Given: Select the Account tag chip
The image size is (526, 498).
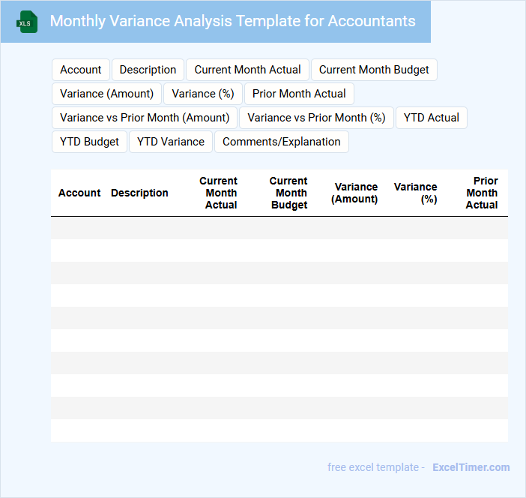Looking at the screenshot, I should (81, 70).
